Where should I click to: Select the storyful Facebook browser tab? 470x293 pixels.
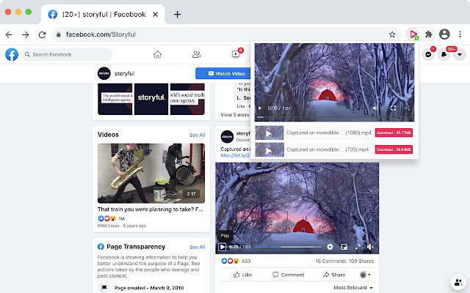(103, 14)
